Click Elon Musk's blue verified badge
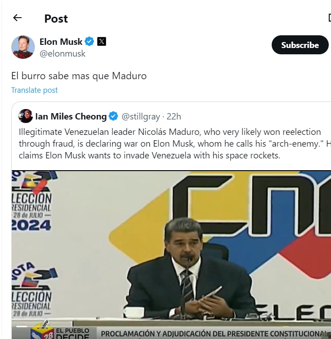The image size is (331, 339). 89,41
